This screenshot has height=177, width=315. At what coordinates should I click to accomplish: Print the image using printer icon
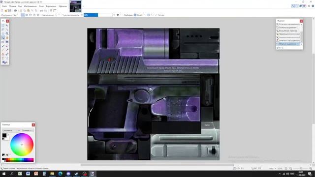(15, 10)
